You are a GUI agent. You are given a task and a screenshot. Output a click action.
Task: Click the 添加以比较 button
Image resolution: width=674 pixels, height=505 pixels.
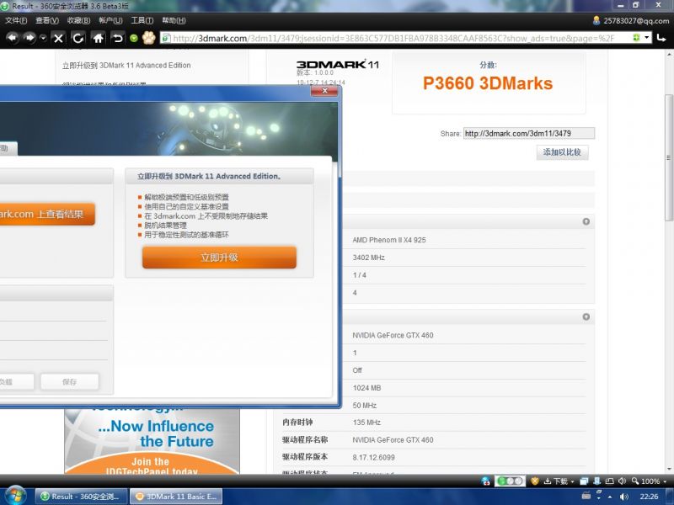[x=562, y=152]
